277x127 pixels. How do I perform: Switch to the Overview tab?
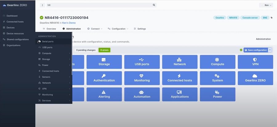(50, 29)
